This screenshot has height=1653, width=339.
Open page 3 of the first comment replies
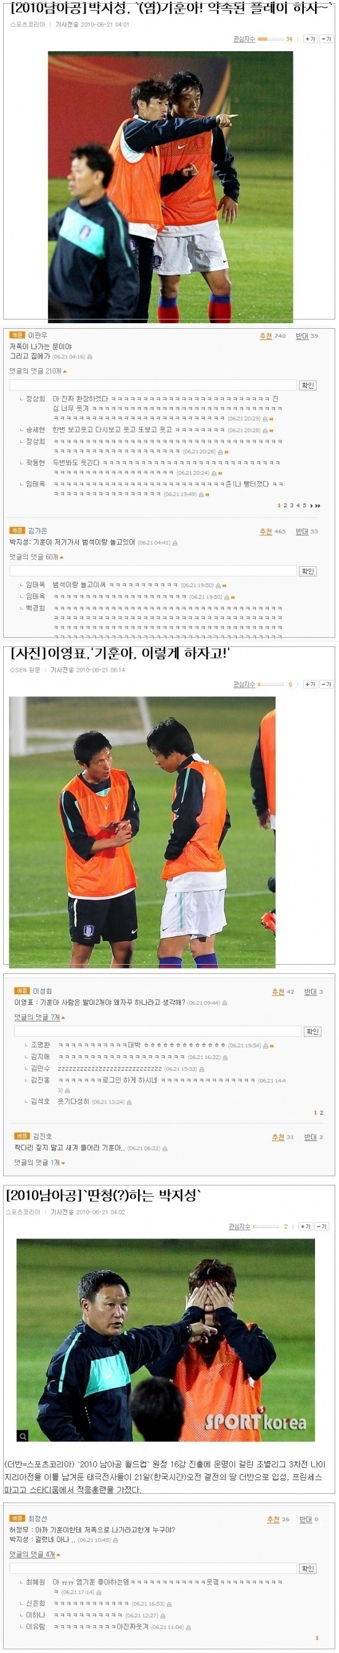(292, 506)
